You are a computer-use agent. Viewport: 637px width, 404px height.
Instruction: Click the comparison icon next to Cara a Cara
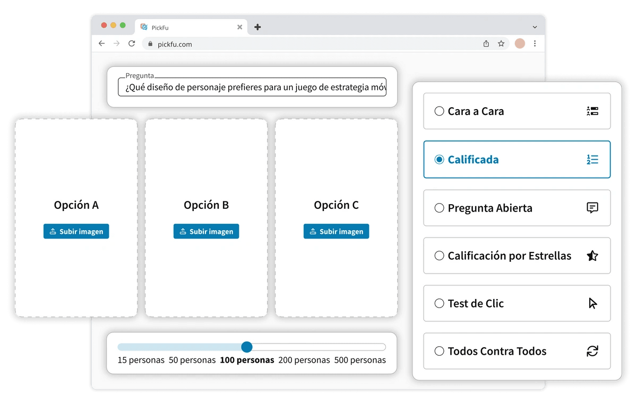(592, 111)
